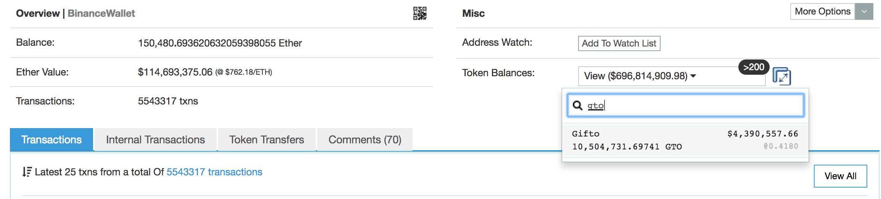881x199 pixels.
Task: Go to the Comments (70) tab
Action: pos(365,140)
